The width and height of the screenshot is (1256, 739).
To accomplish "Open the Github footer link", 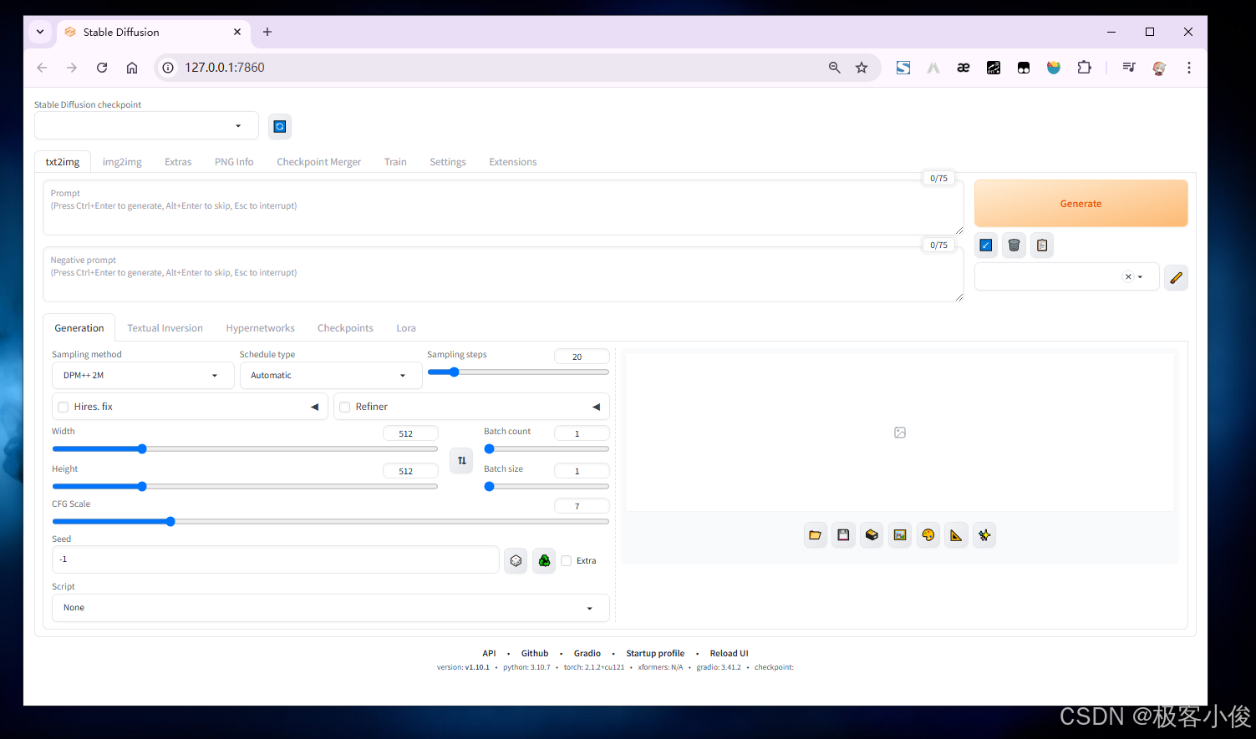I will pos(535,654).
